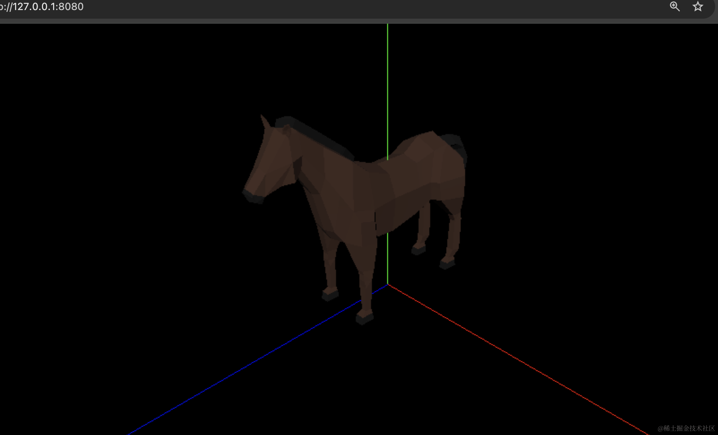The height and width of the screenshot is (435, 718).
Task: Click the brown horse 3D model
Action: 355,219
